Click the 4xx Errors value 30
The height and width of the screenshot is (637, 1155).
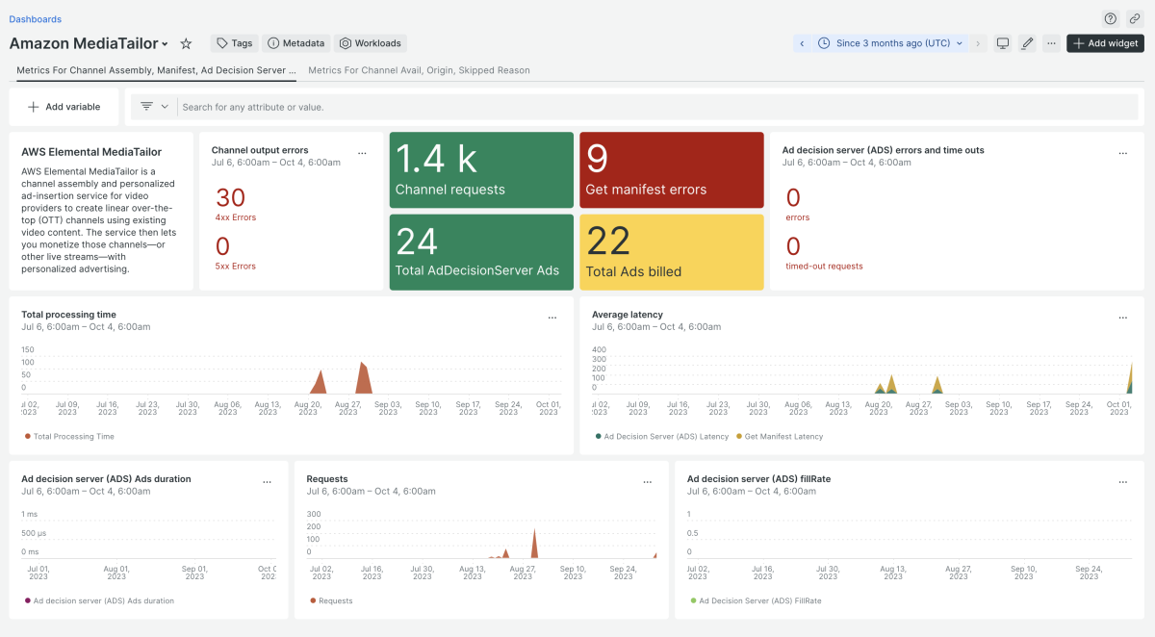[x=231, y=198]
